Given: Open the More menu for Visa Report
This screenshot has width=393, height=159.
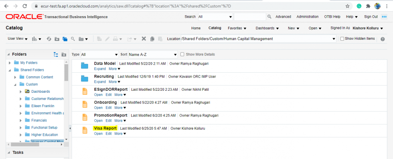Looking at the screenshot, I should 120,134.
